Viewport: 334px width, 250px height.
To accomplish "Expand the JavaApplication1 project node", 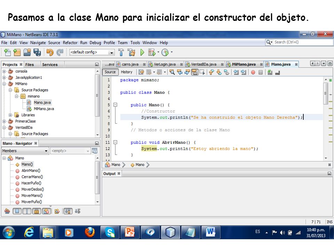I will tap(4, 77).
